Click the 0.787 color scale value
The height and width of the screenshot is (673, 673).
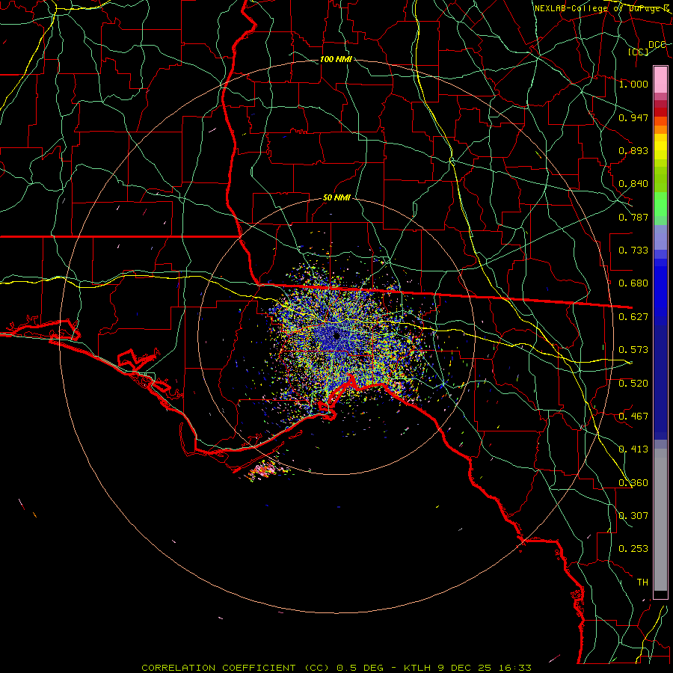(x=633, y=217)
